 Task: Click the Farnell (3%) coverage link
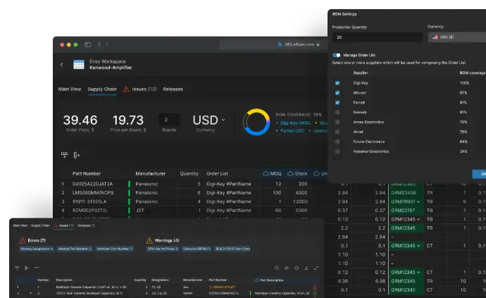tap(292, 131)
